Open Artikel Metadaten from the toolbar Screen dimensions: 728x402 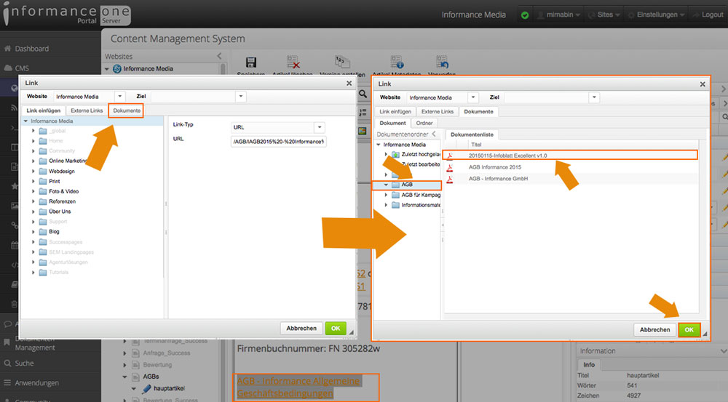coord(397,62)
